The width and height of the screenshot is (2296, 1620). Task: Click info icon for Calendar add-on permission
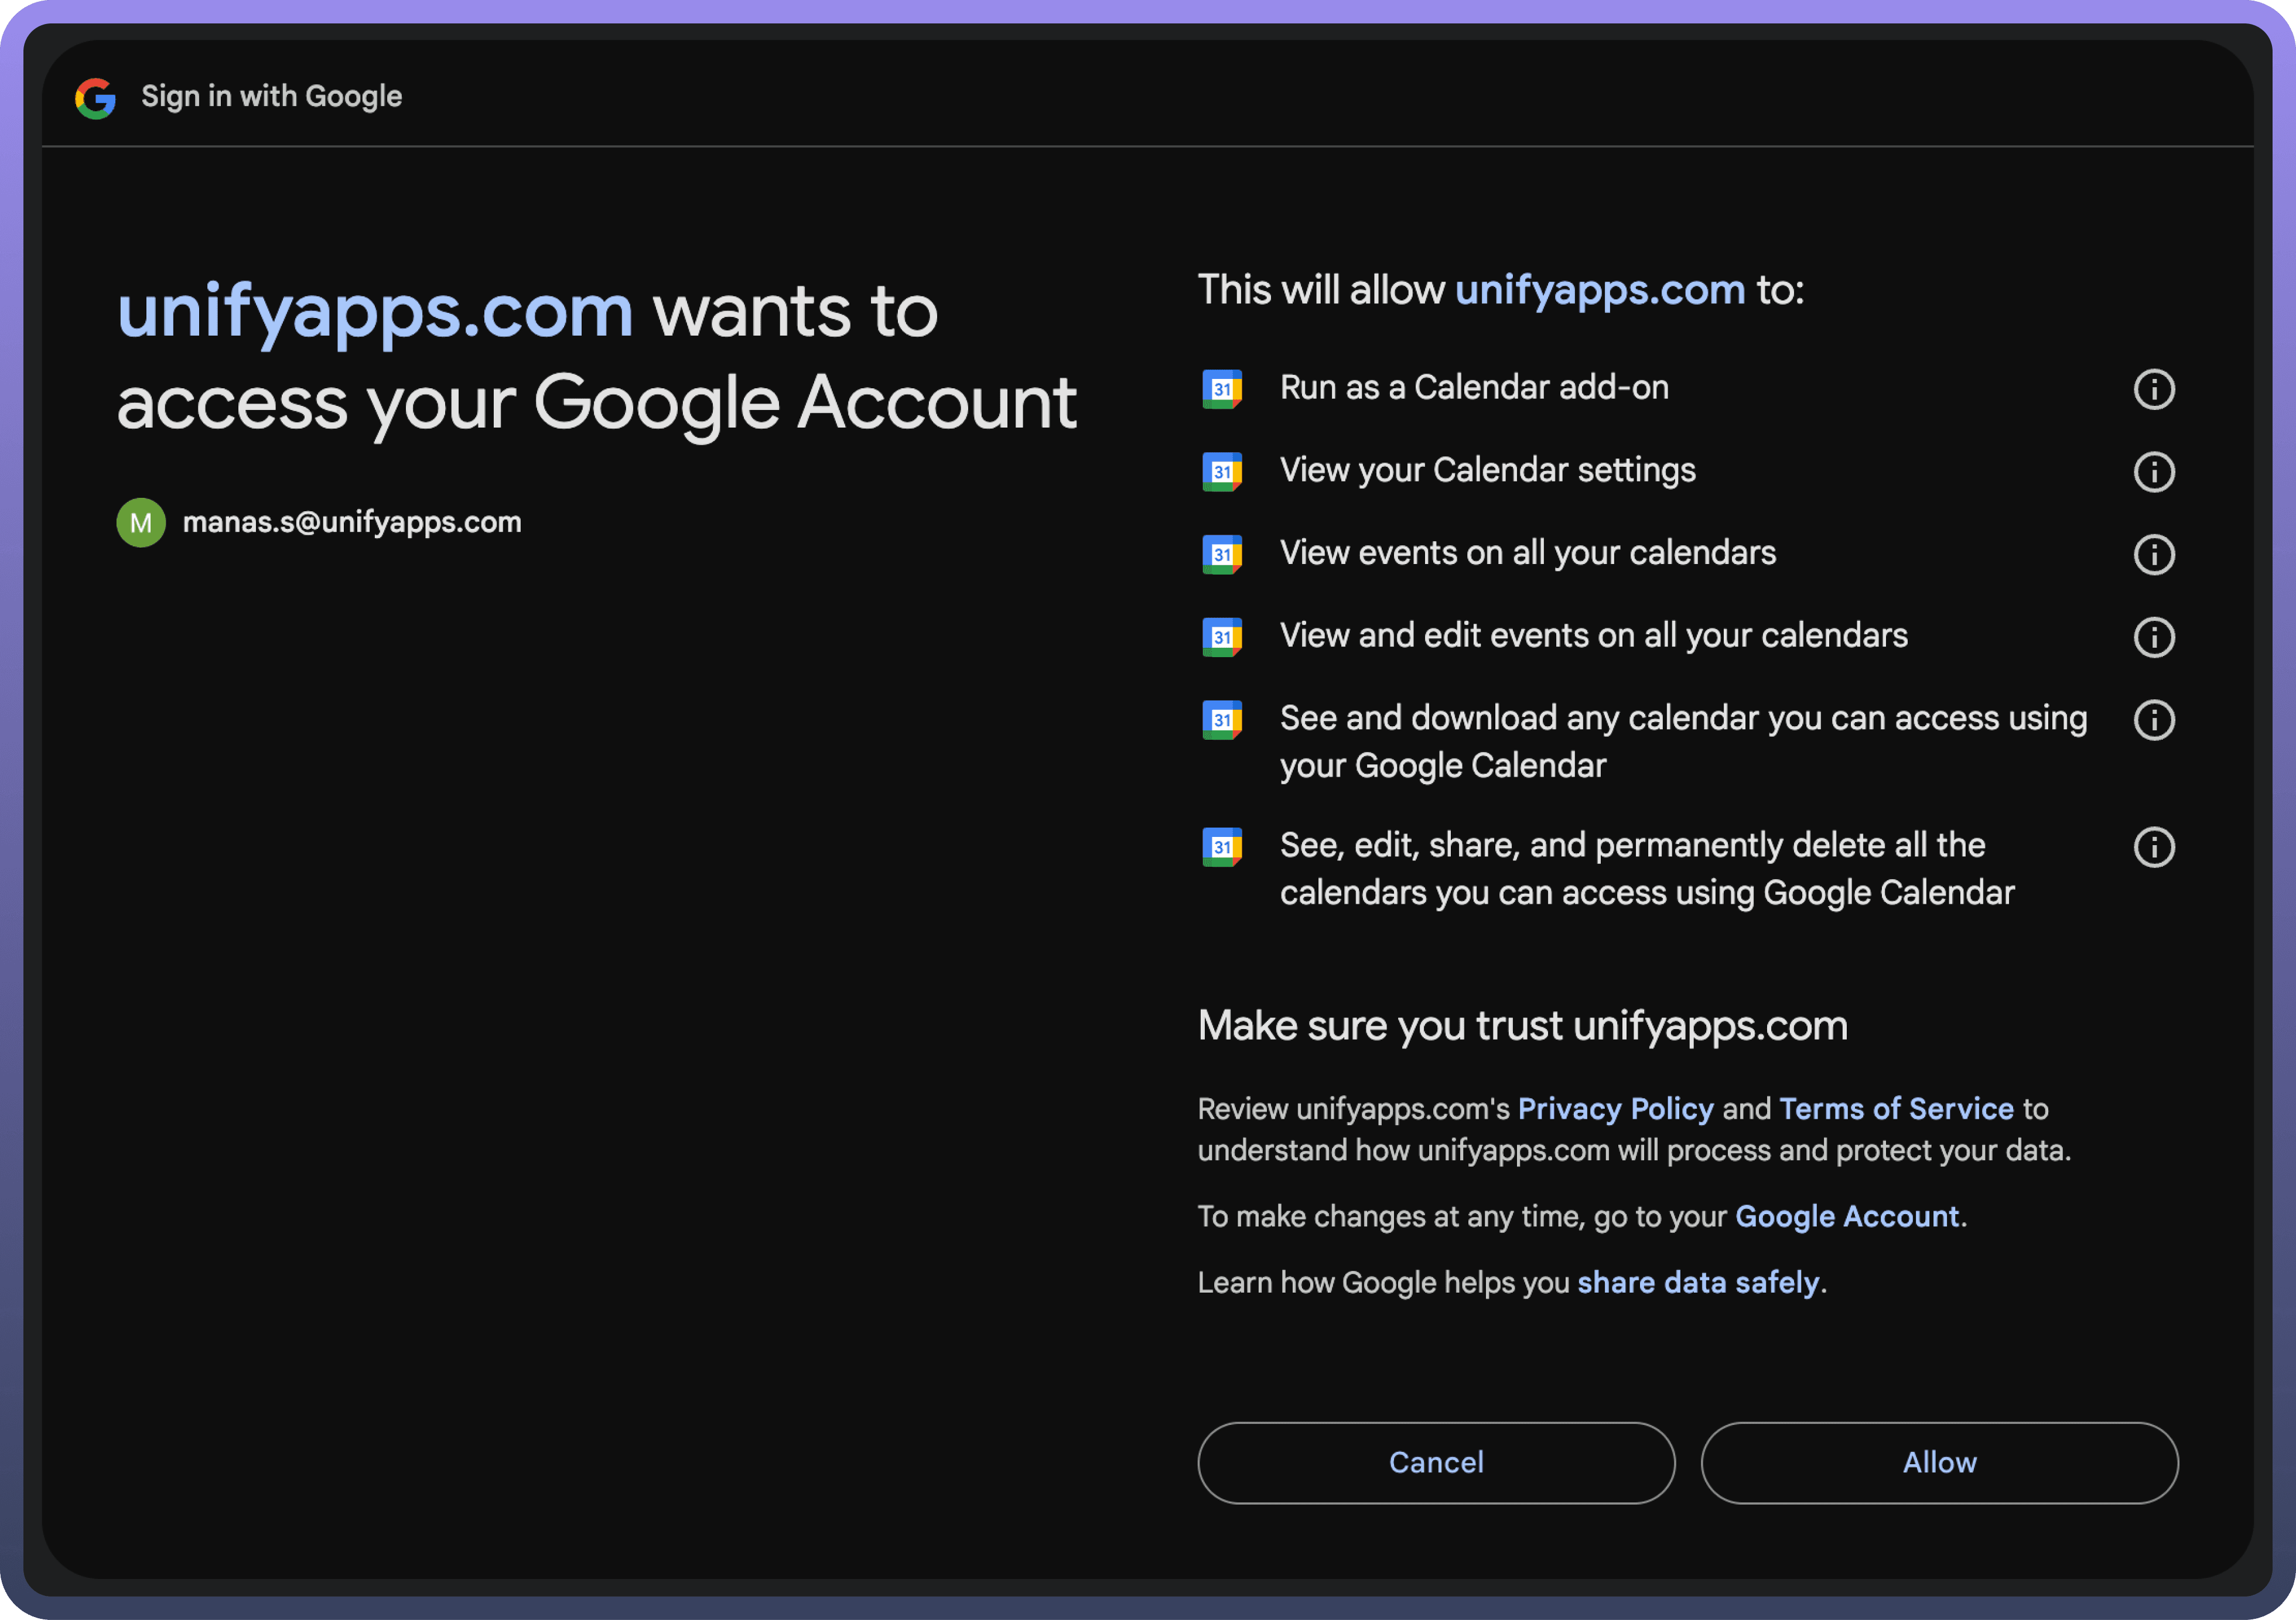click(2154, 389)
